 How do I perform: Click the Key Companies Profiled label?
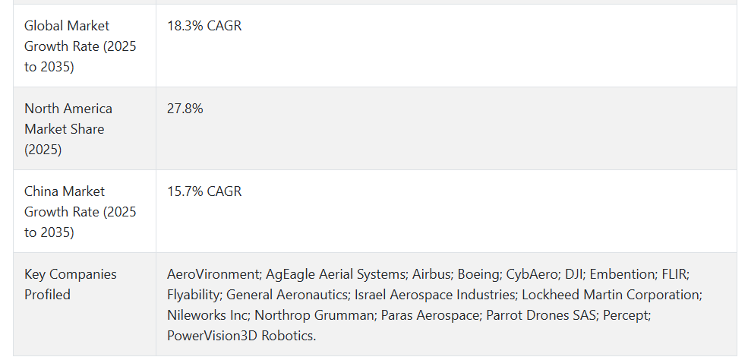click(x=71, y=284)
